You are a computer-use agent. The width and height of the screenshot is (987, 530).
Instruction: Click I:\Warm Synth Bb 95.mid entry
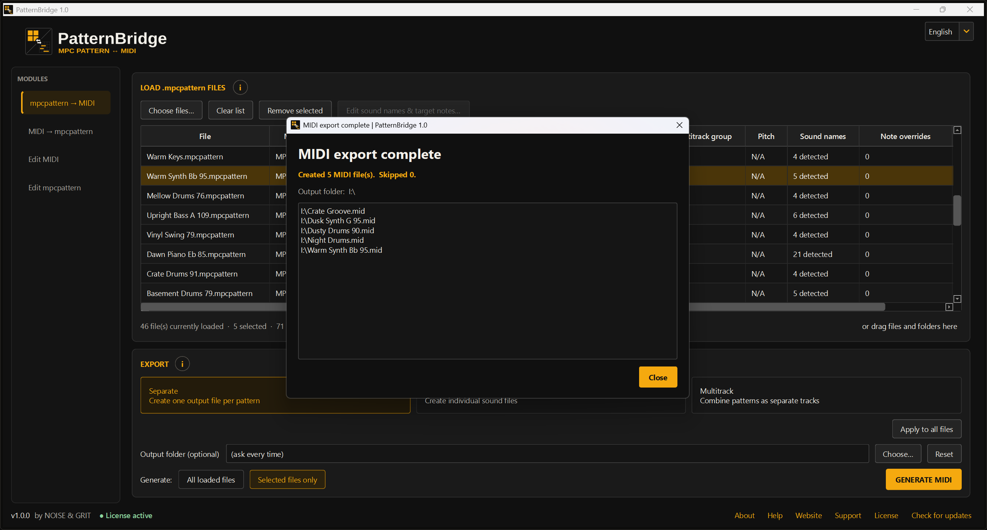pos(341,250)
